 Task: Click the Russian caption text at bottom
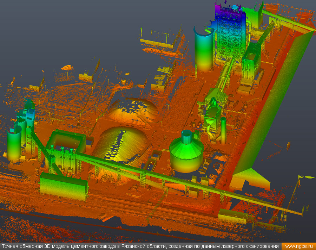(x=140, y=246)
